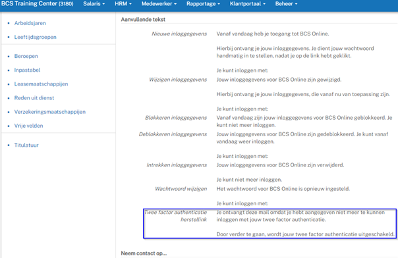The image size is (398, 258).
Task: Click text 'Het wachtwoord voor BCS Online is opnieuw ingesteld.'
Action: [283, 189]
